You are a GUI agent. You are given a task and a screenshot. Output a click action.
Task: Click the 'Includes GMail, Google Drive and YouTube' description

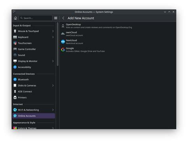[85, 51]
